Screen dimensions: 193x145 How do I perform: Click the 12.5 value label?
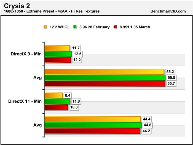(x=78, y=54)
